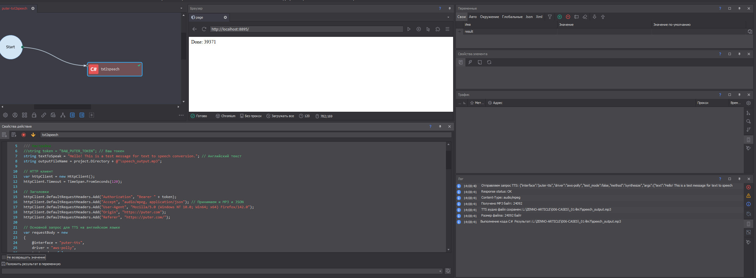Click the green add variable icon

(x=559, y=17)
